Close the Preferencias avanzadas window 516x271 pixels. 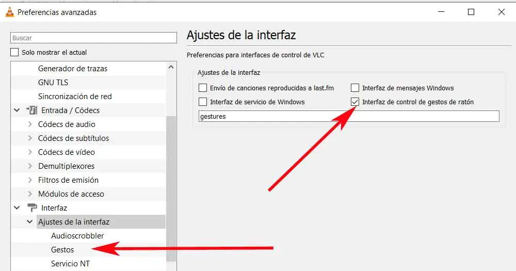click(x=501, y=12)
